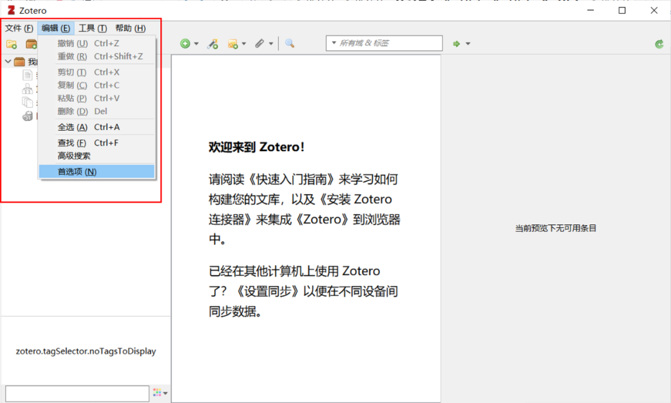This screenshot has width=671, height=403.
Task: Collapse the My Library tree node
Action: pos(7,62)
